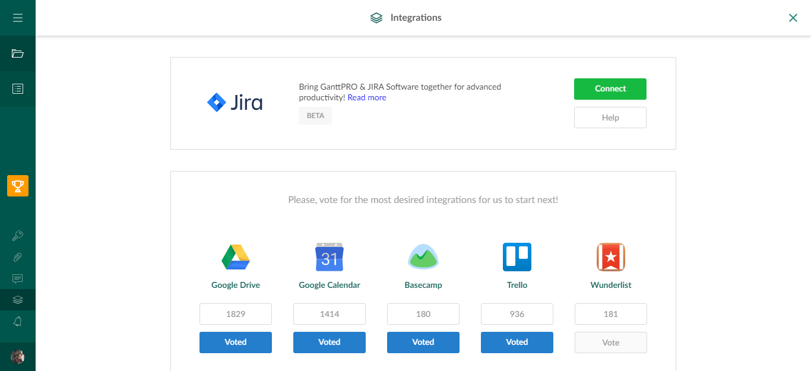The height and width of the screenshot is (371, 811).
Task: Open the paperclip attachments icon
Action: point(18,257)
